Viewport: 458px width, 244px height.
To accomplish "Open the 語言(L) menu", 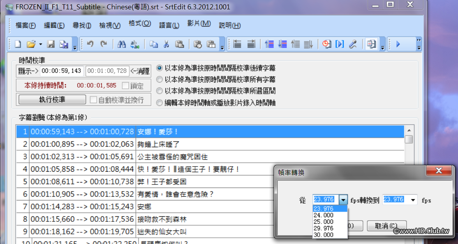I will [x=169, y=25].
